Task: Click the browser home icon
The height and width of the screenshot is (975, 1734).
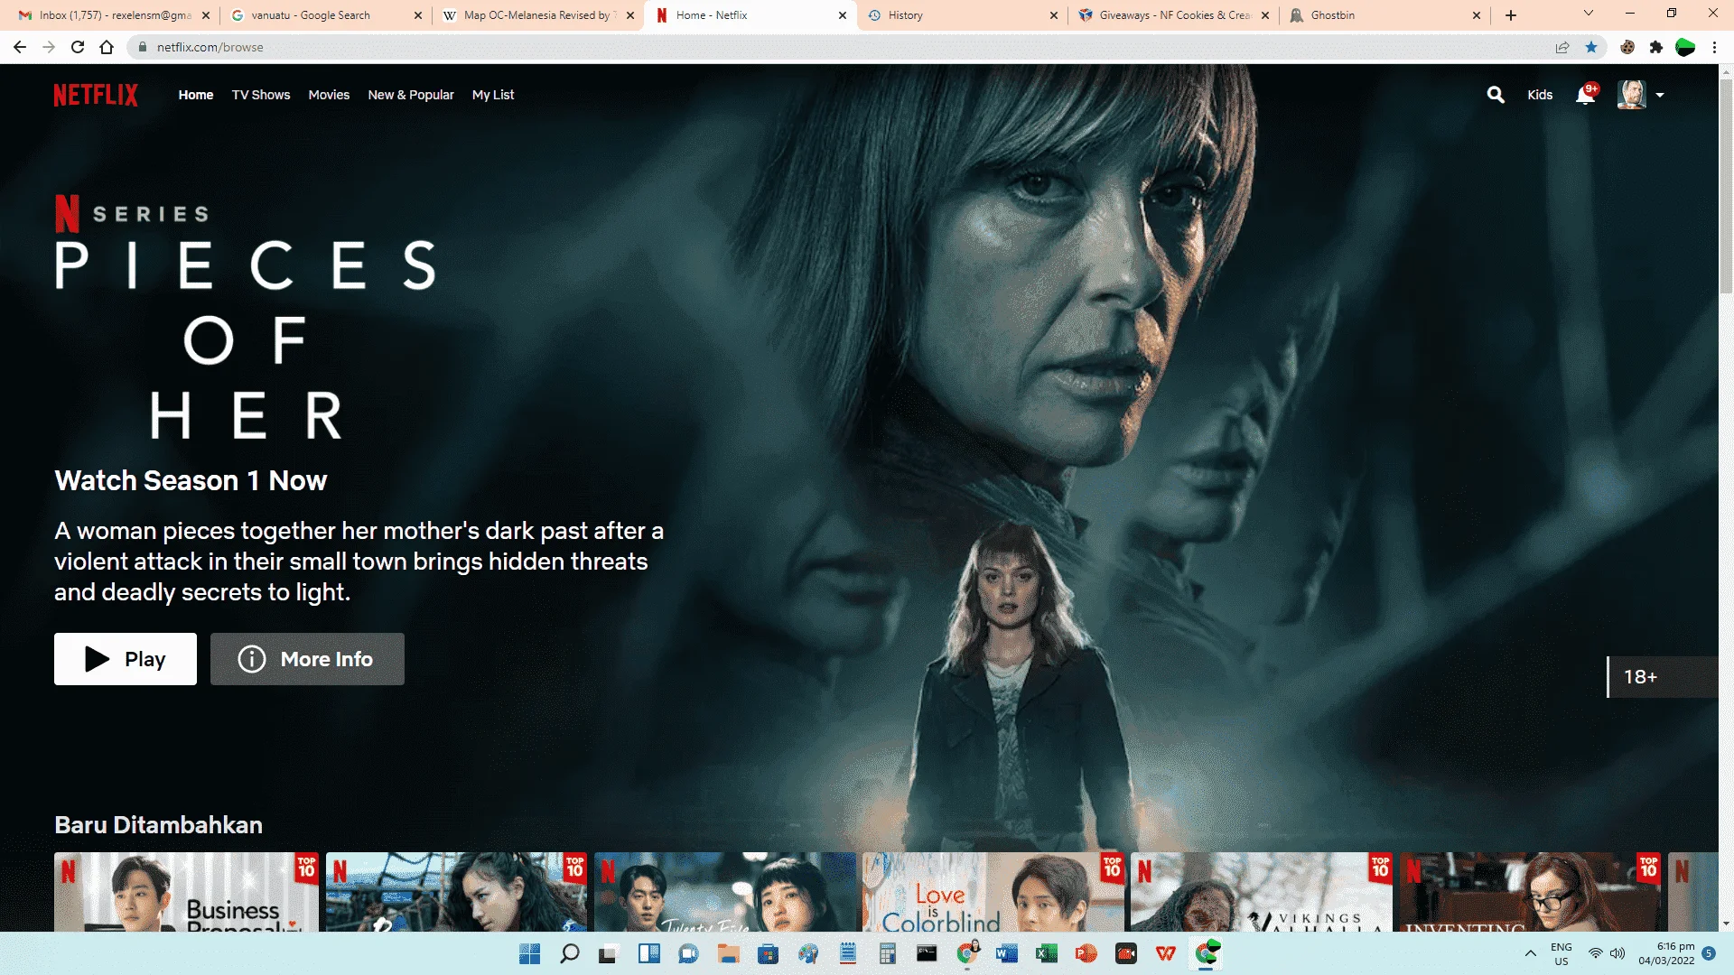Action: click(x=107, y=47)
